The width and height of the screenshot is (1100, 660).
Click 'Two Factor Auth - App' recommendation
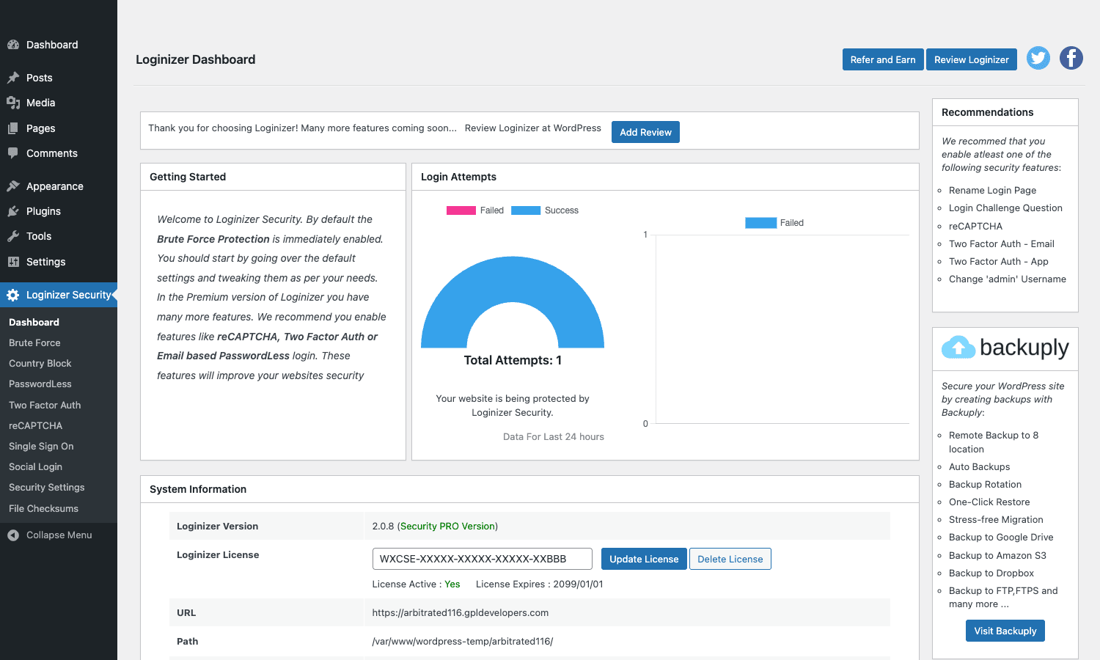pos(998,261)
